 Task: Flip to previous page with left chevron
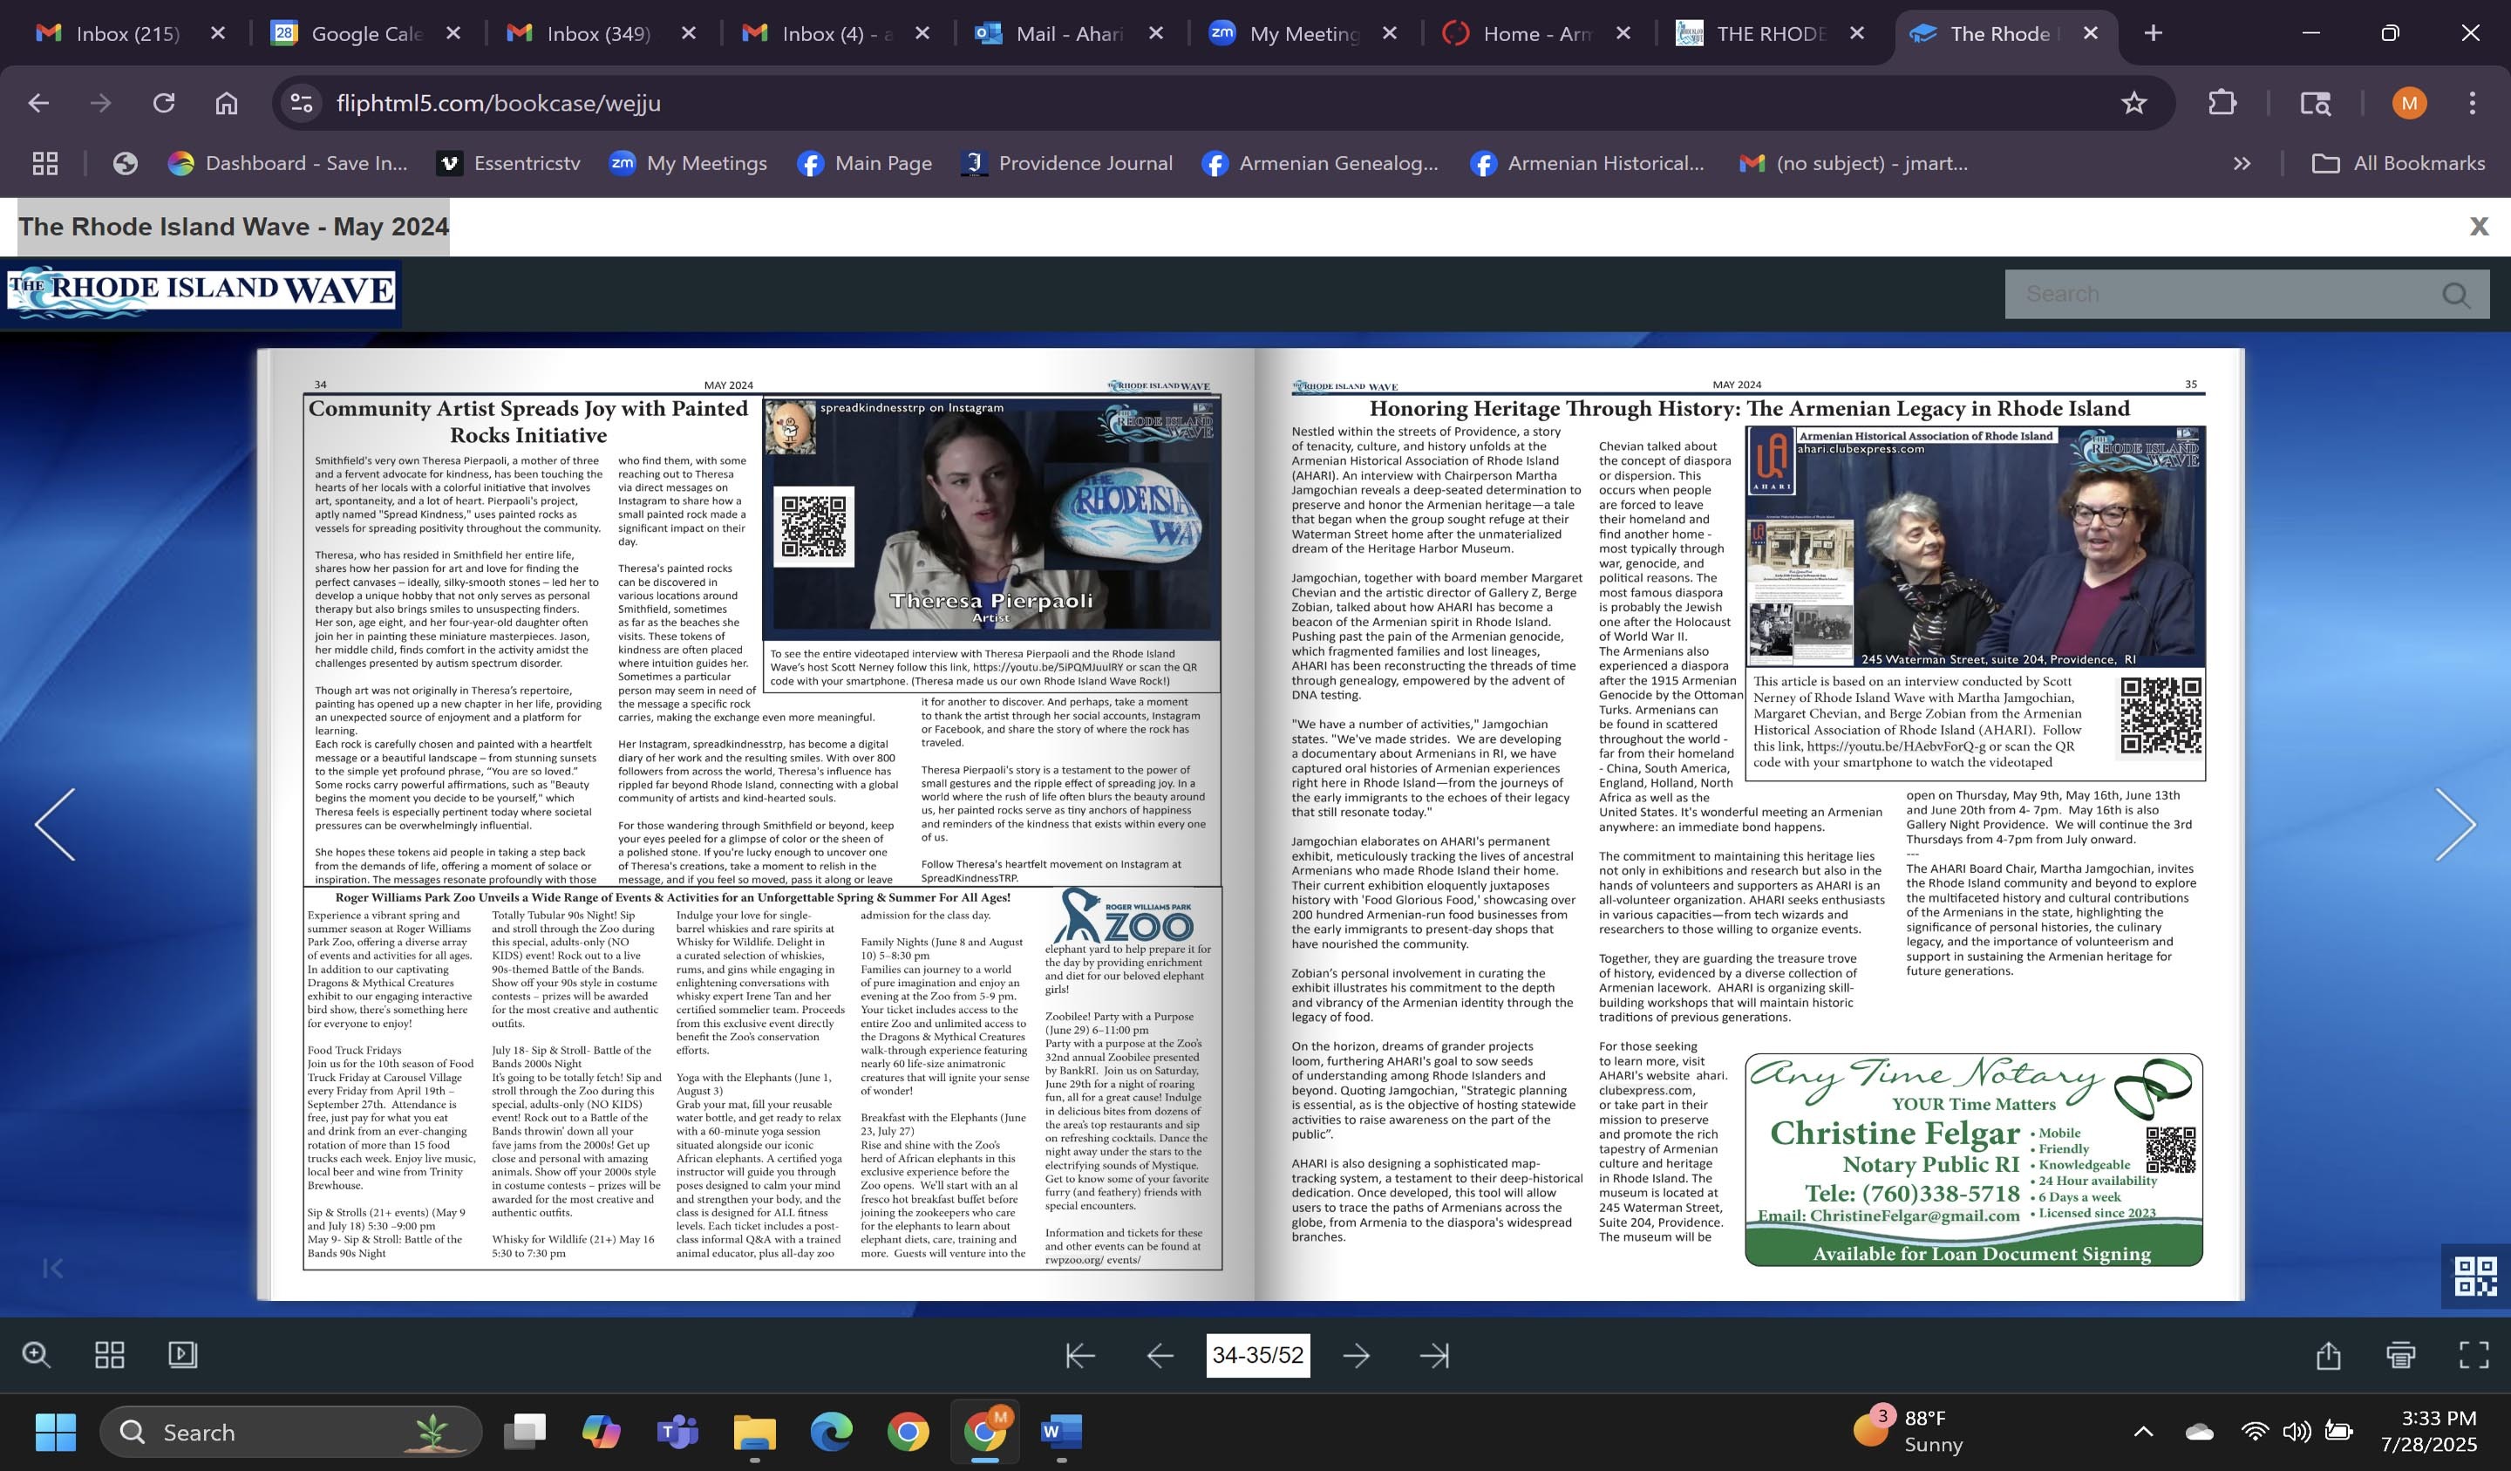pos(55,824)
